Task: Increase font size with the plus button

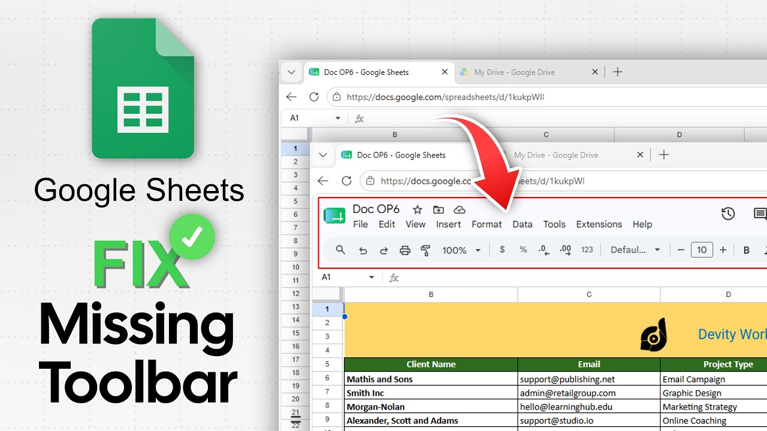Action: 723,250
